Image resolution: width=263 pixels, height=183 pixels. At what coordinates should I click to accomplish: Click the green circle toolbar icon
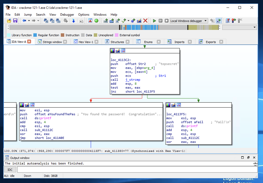(x=96, y=21)
